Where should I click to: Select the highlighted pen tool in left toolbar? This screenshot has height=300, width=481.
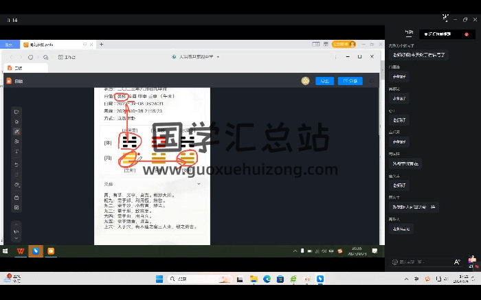(x=17, y=132)
